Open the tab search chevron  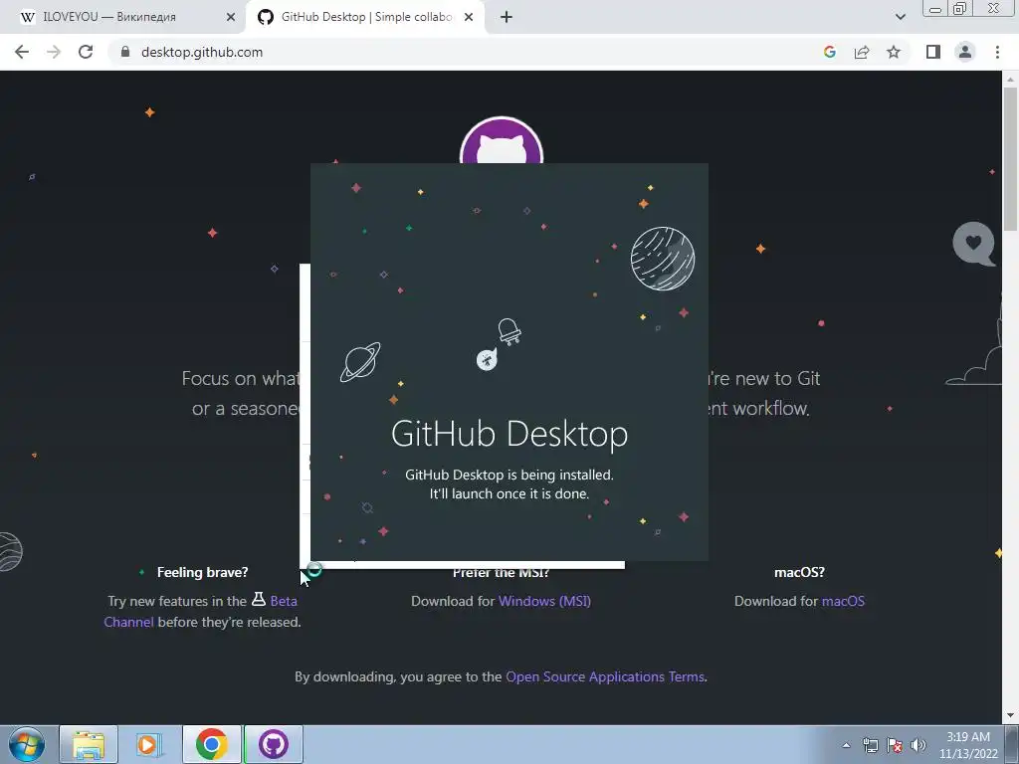click(900, 17)
